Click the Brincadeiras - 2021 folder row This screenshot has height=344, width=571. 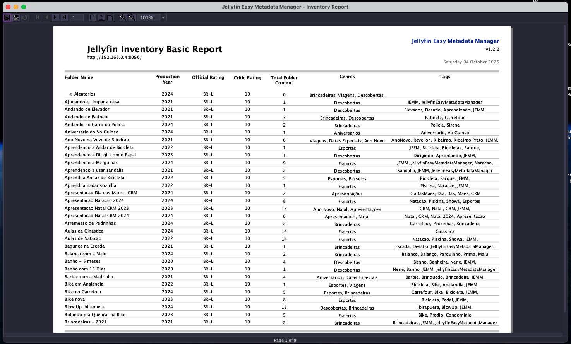[x=86, y=322]
